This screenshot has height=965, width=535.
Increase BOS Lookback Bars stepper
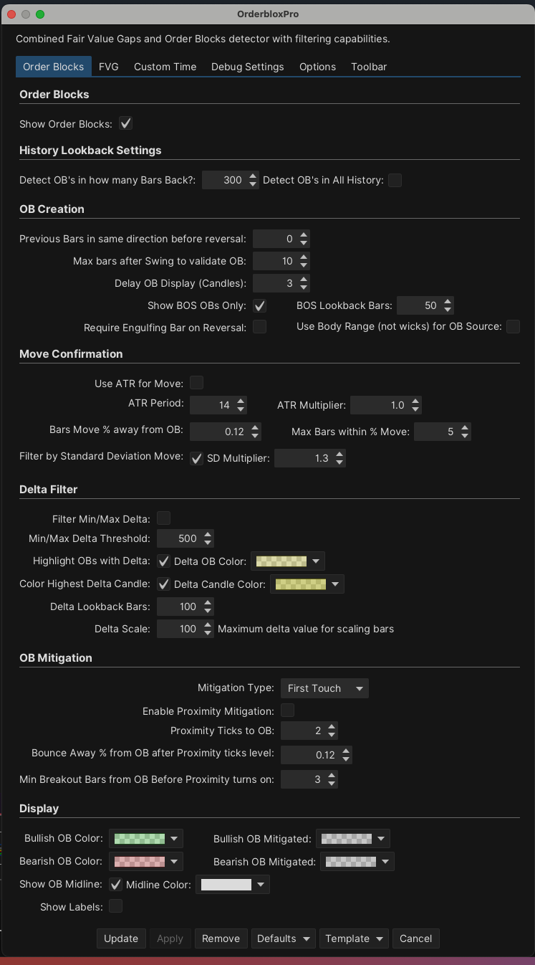(448, 302)
